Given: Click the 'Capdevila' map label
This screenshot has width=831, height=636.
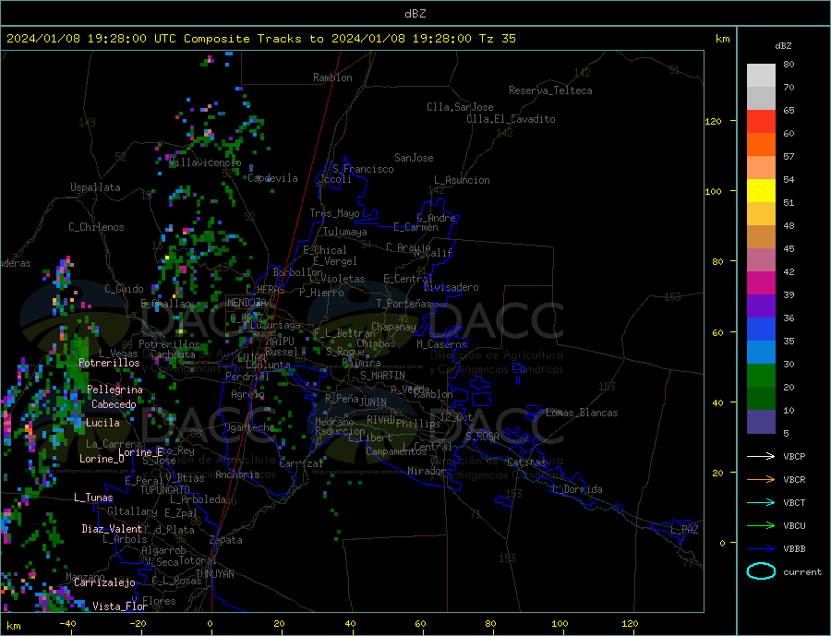Looking at the screenshot, I should (272, 178).
